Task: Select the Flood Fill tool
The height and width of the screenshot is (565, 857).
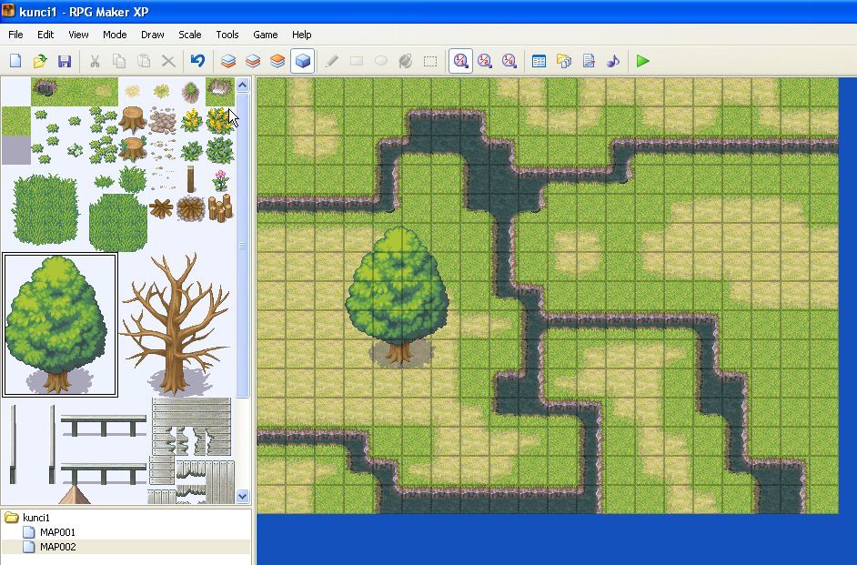Action: pyautogui.click(x=405, y=61)
